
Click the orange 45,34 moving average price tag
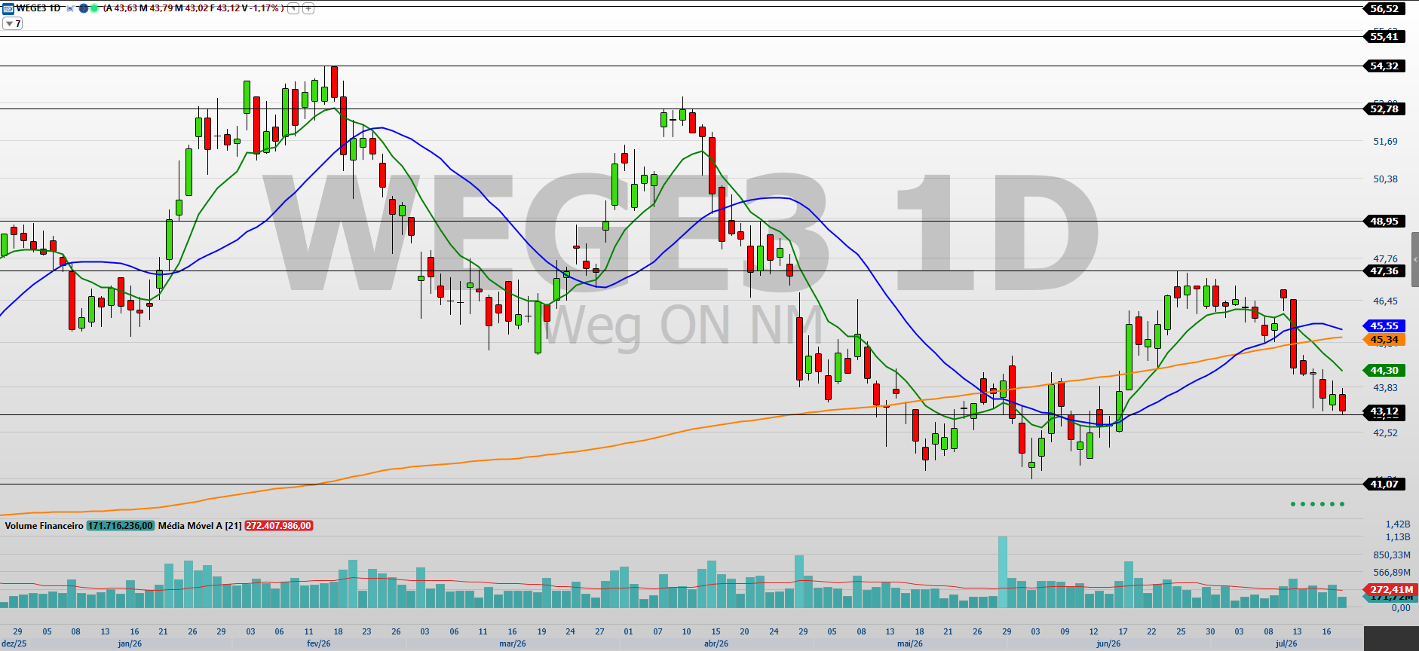1384,340
